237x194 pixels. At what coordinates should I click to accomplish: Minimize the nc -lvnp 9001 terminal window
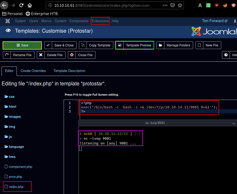coord(234,124)
